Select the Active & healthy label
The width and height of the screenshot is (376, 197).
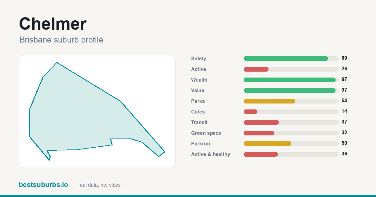click(x=211, y=154)
